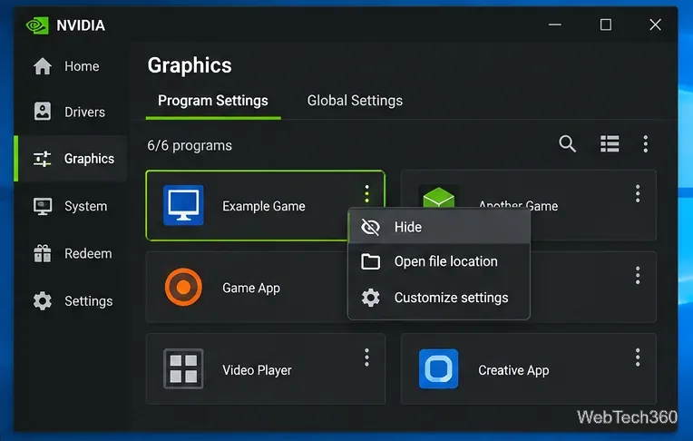Open Creative App's three-dot menu
This screenshot has height=441, width=693.
(638, 358)
